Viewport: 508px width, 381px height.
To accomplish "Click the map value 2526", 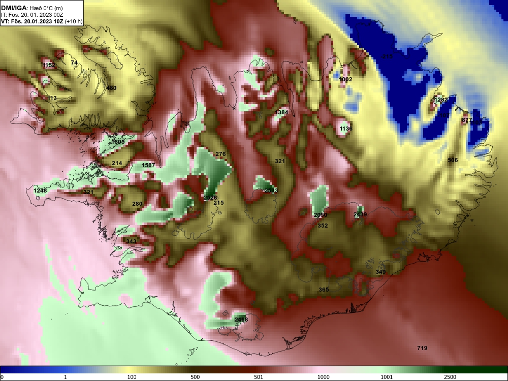I will (210, 198).
